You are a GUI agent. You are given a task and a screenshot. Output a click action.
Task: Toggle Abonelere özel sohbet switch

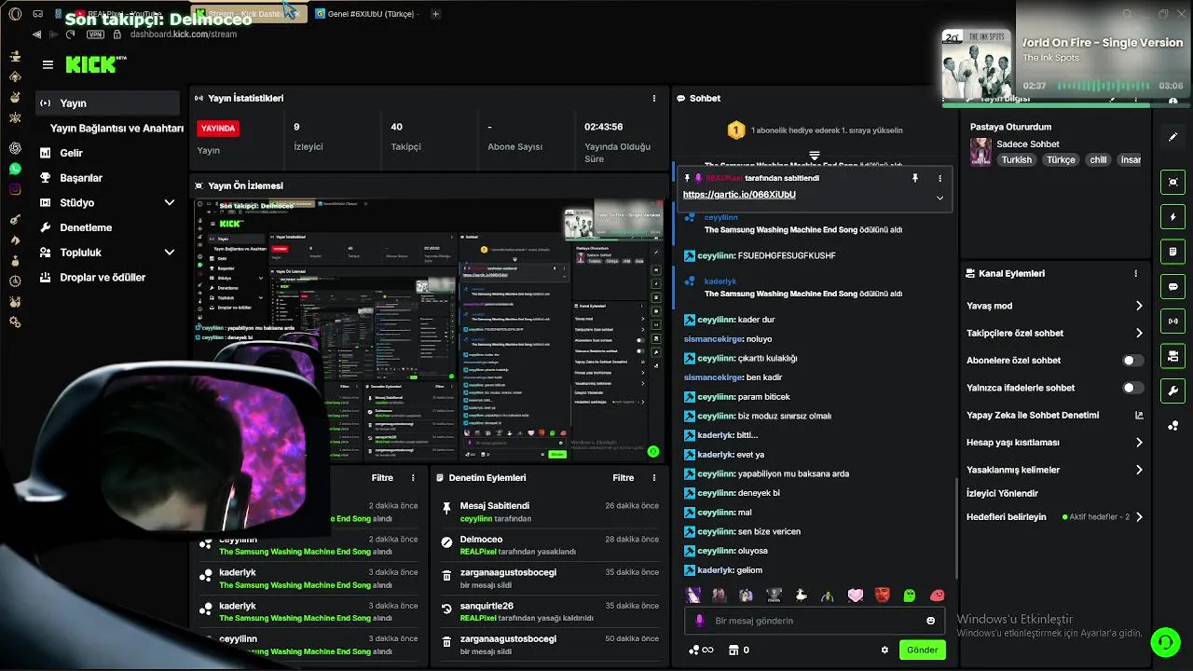tap(1132, 361)
